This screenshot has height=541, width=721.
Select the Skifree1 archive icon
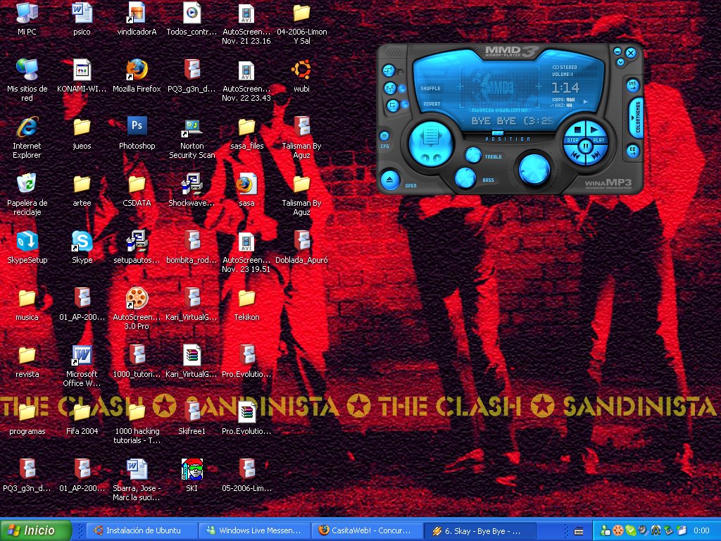pos(192,418)
